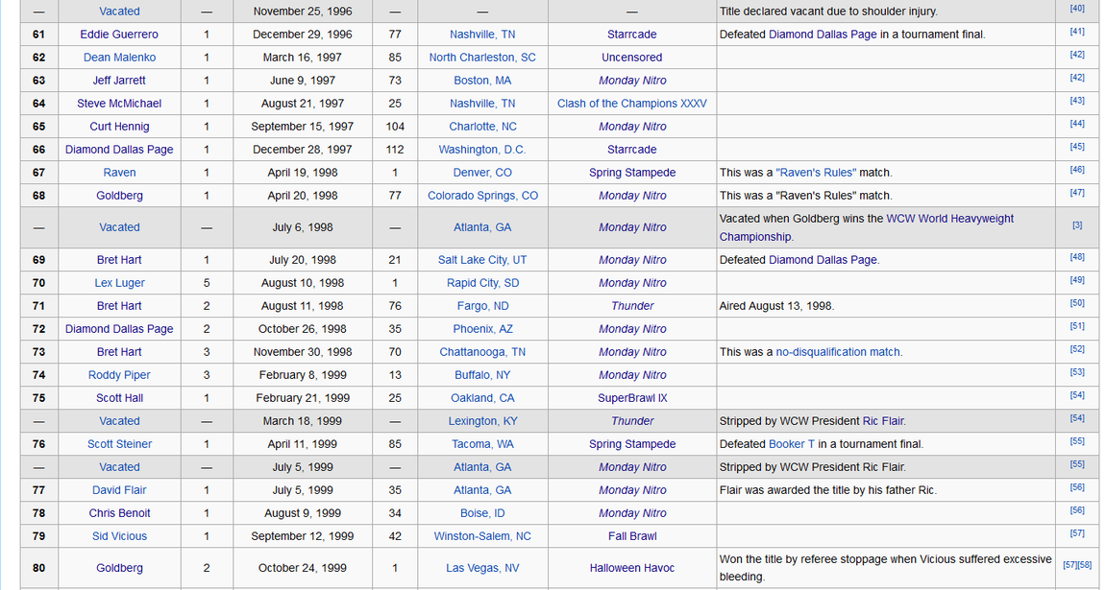Open the "Raven's Rules" link in row 67
The height and width of the screenshot is (590, 1106).
(x=816, y=173)
